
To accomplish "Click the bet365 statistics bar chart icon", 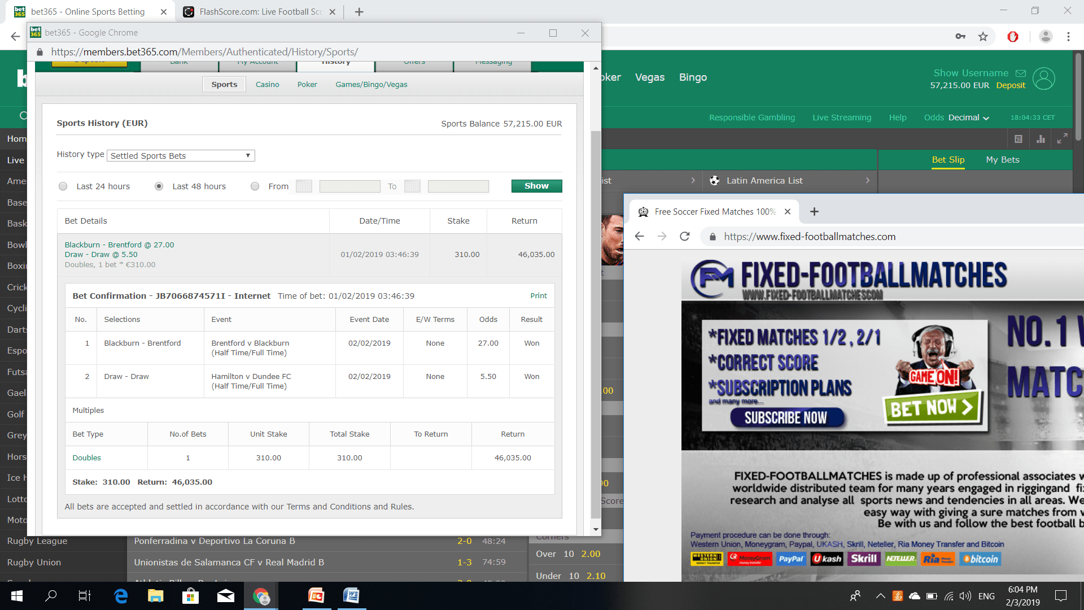I will click(1041, 139).
